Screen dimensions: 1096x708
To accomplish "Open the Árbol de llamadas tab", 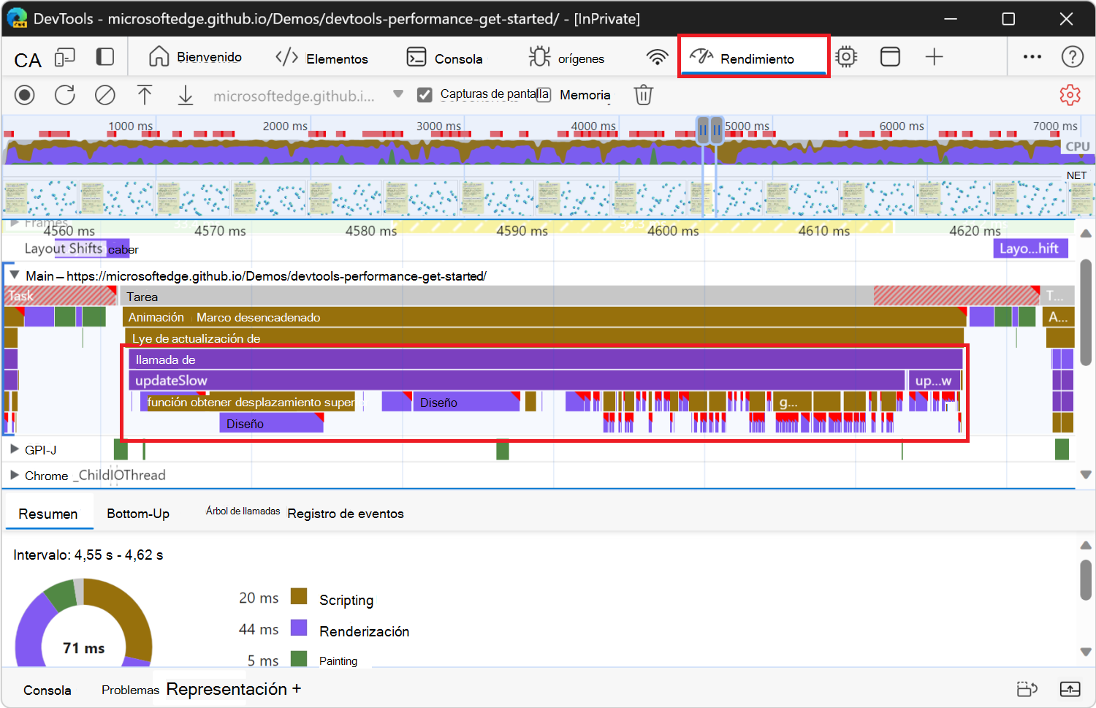I will pyautogui.click(x=243, y=511).
